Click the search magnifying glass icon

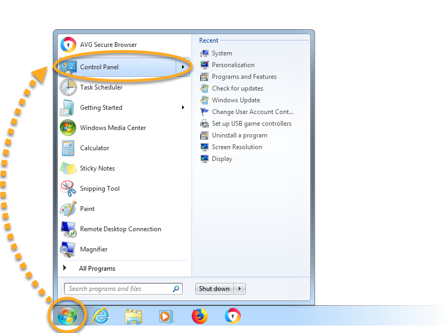(176, 289)
